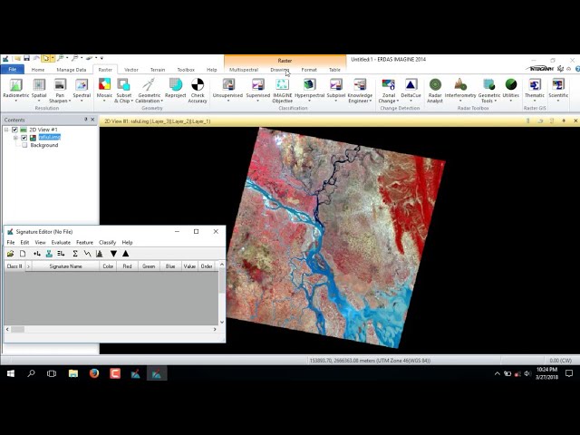Expand the rafiul.img tree node
Screen dimensions: 580x435
[x=15, y=138]
